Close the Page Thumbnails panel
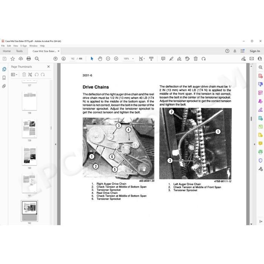Screen dimensions: 264x264 point(49,66)
